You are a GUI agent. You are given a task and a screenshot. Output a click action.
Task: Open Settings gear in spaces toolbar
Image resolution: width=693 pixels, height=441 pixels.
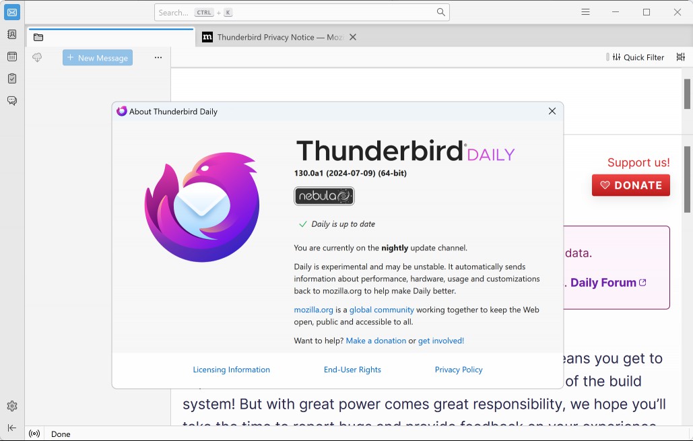tap(12, 405)
